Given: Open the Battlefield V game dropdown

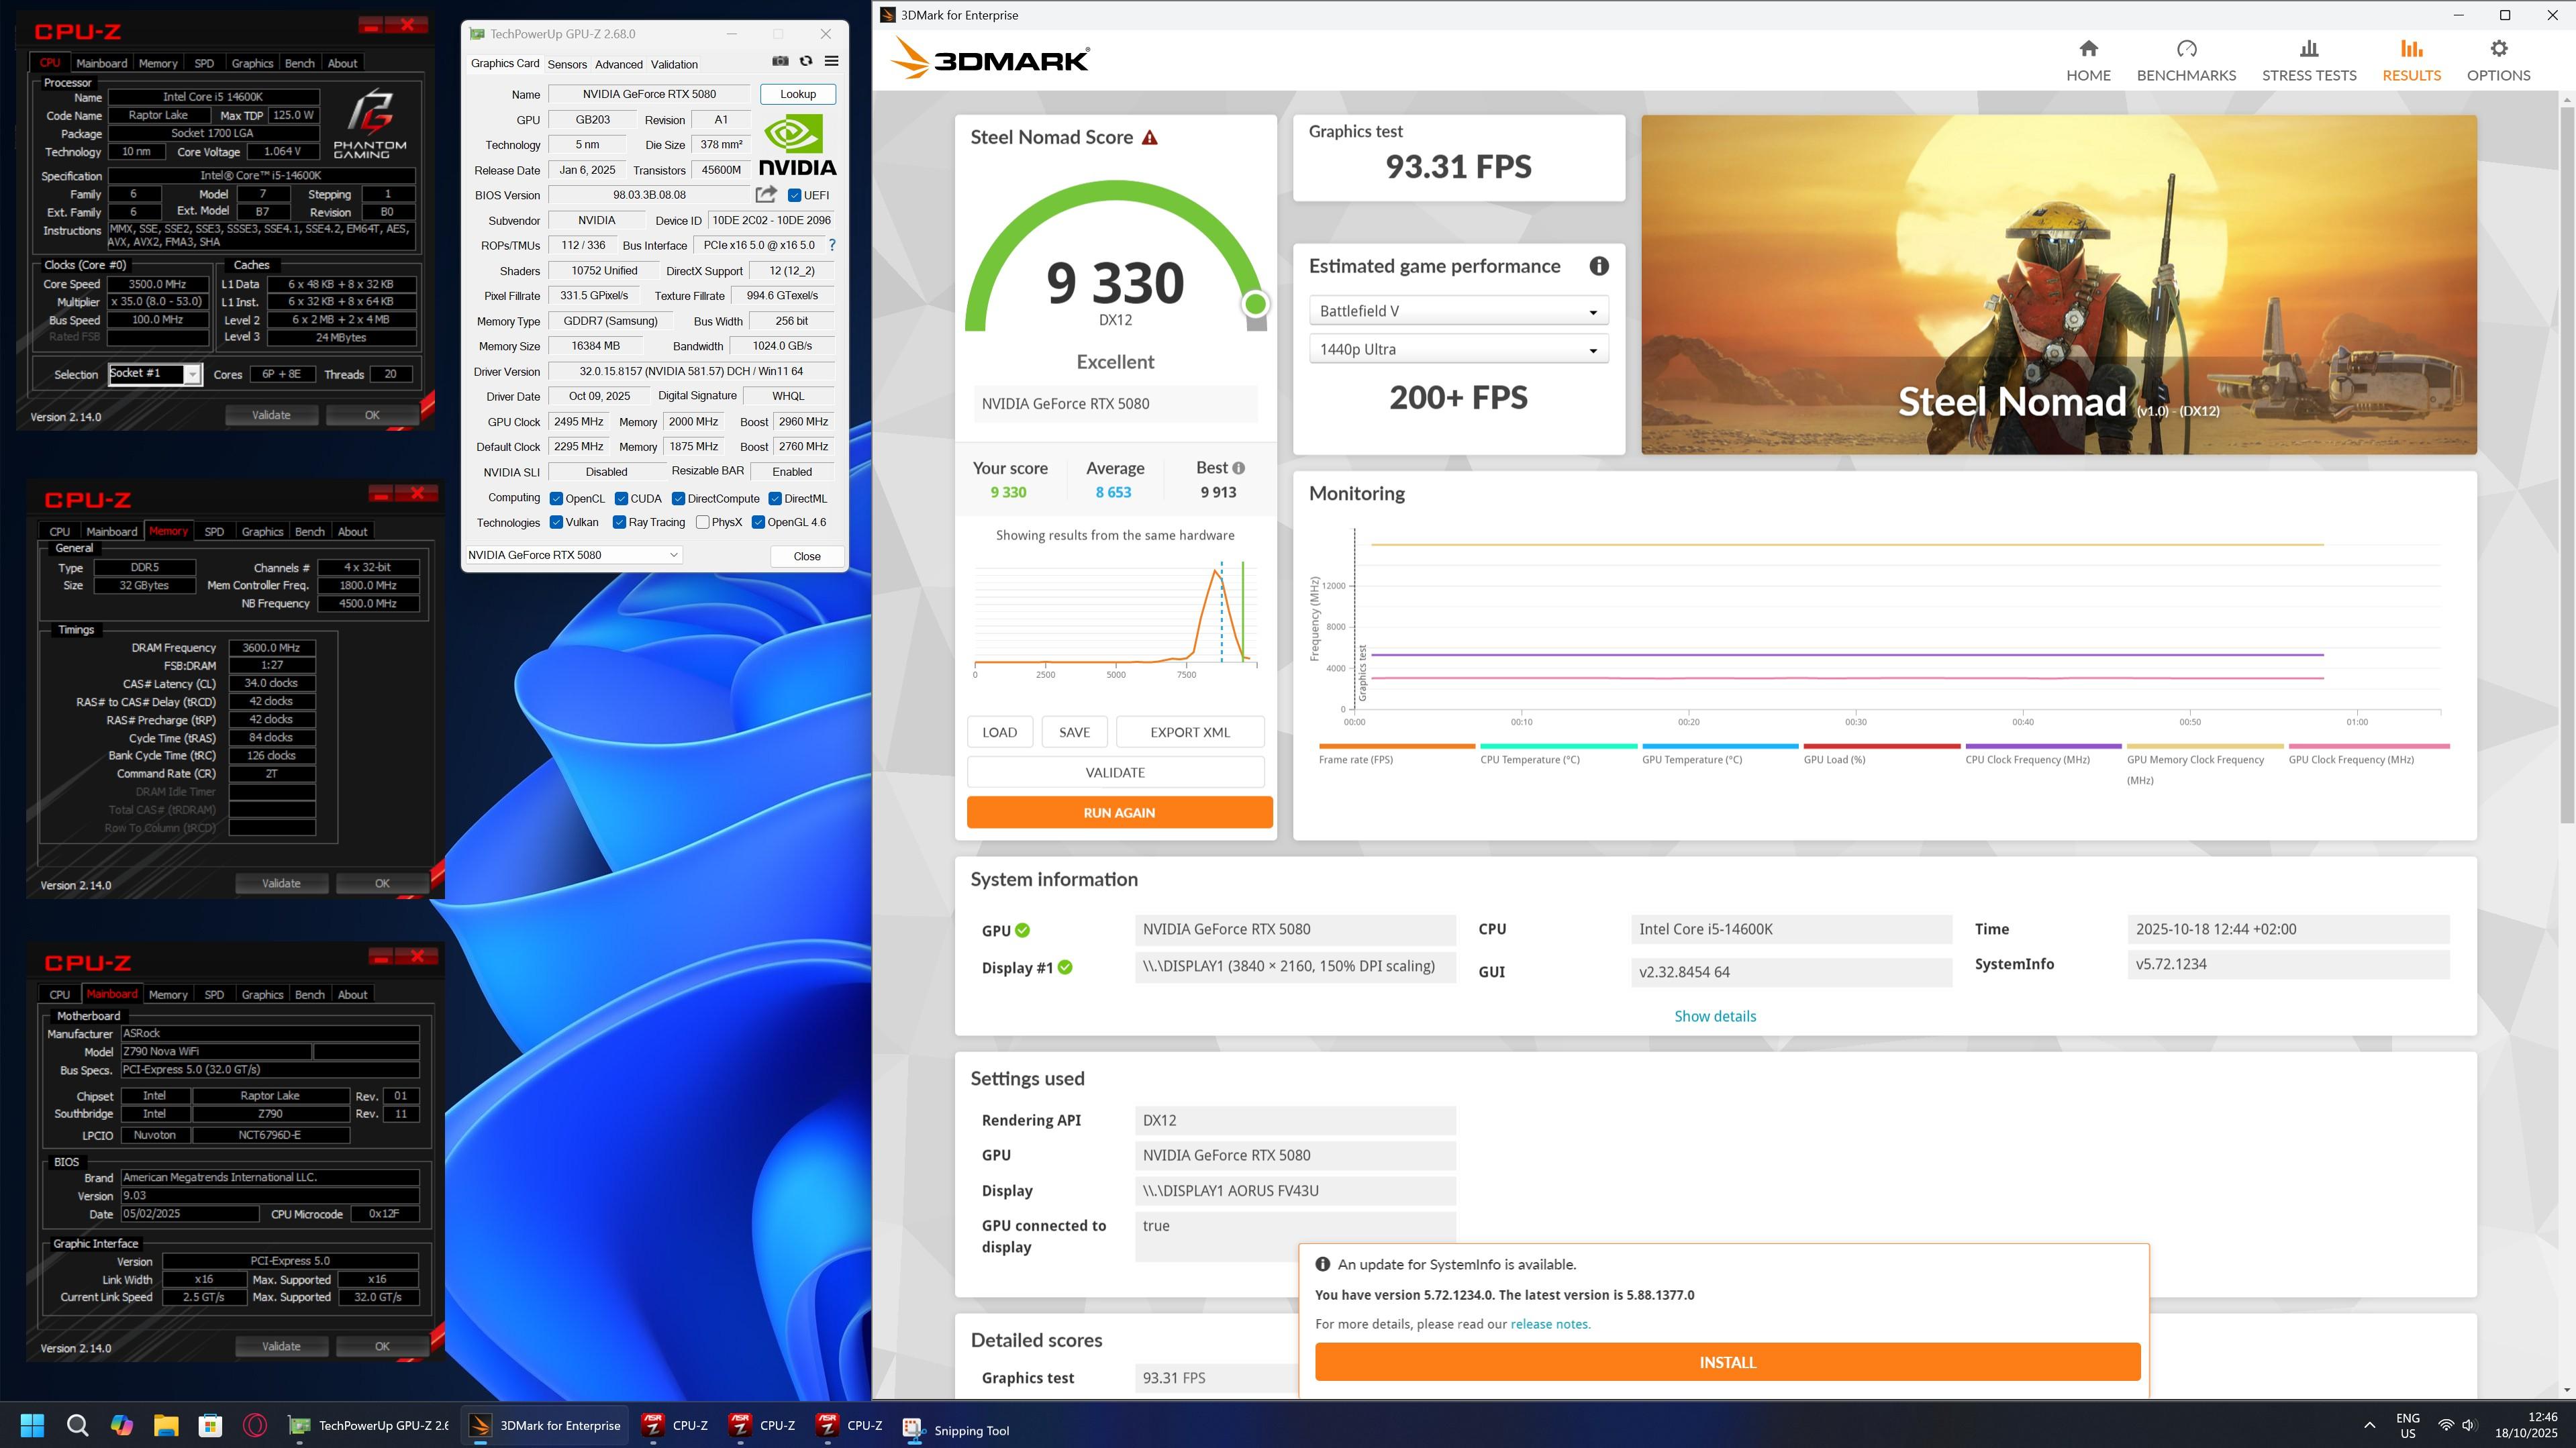Looking at the screenshot, I should pyautogui.click(x=1457, y=311).
